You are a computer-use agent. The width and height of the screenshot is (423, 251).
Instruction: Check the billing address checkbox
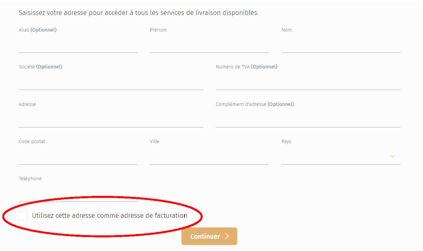coord(23,215)
